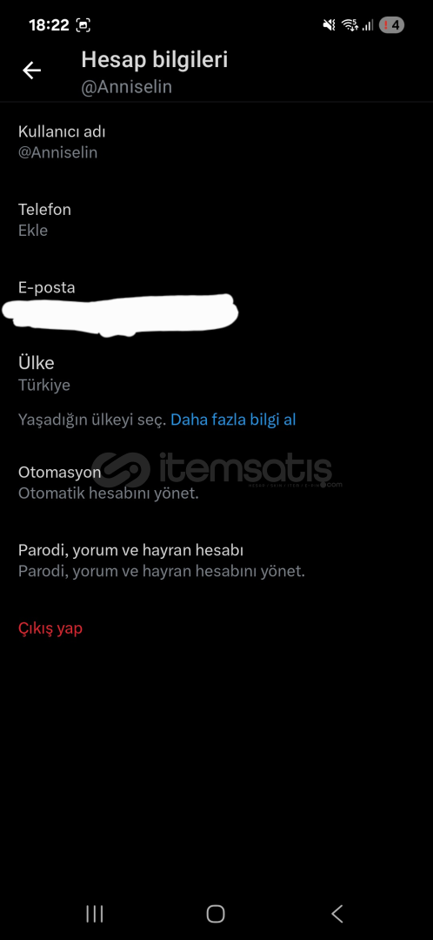Tap the mobile signal bars icon
433x940 pixels.
(x=368, y=25)
